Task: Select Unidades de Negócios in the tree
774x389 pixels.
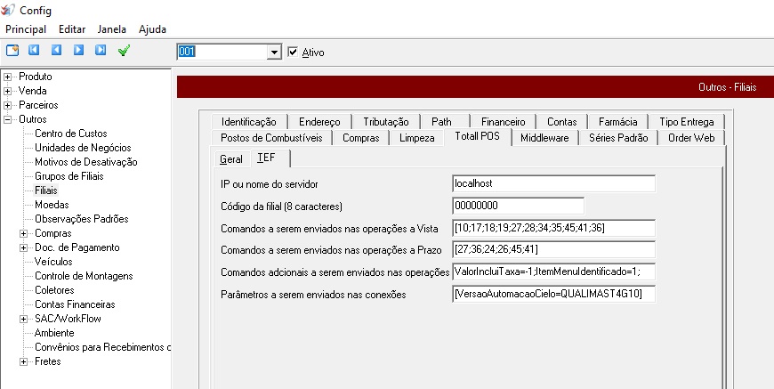Action: [83, 148]
